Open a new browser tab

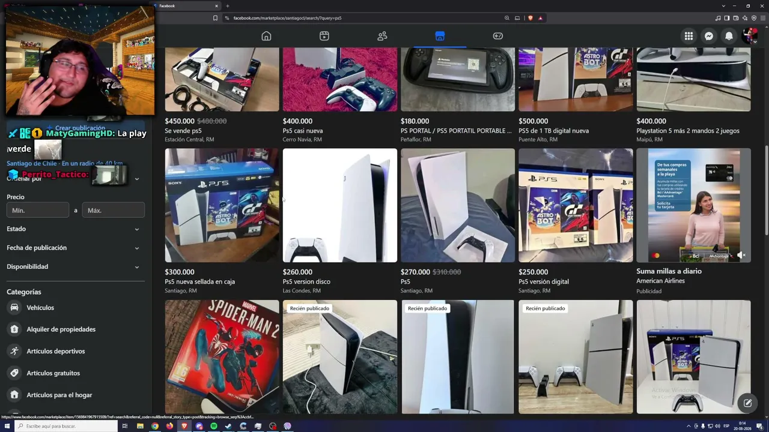228,6
